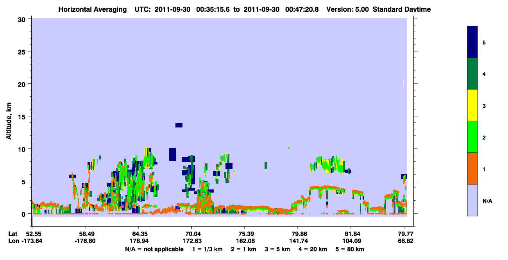This screenshot has height=260, width=508.
Task: Click the dark blue color bar segment 5
Action: point(472,42)
